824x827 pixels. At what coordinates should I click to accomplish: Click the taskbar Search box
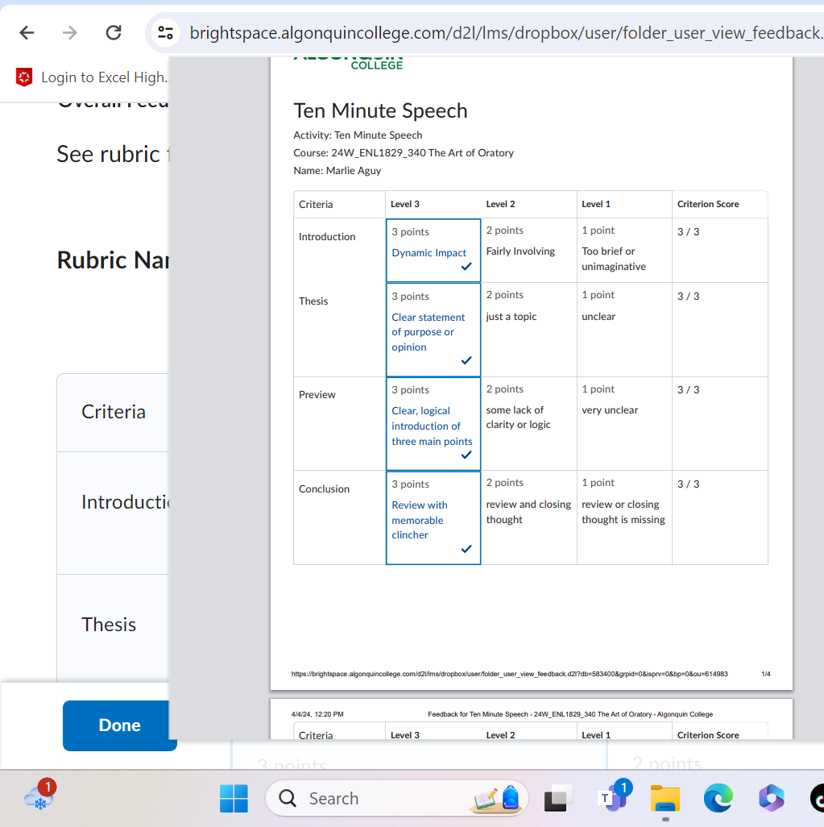396,799
